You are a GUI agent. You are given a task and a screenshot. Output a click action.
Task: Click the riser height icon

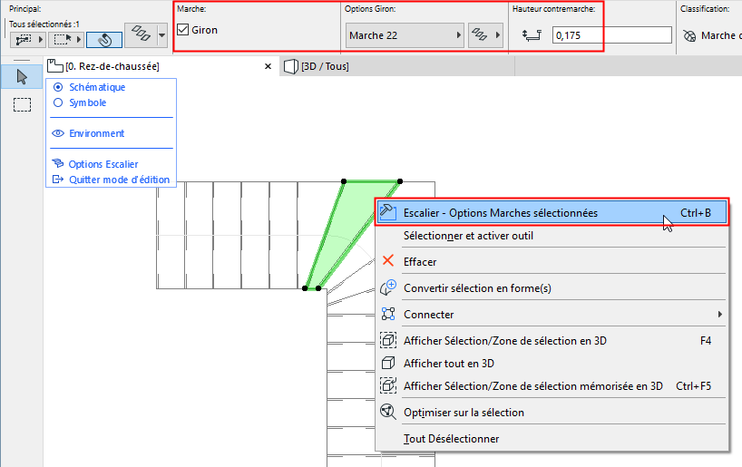532,35
